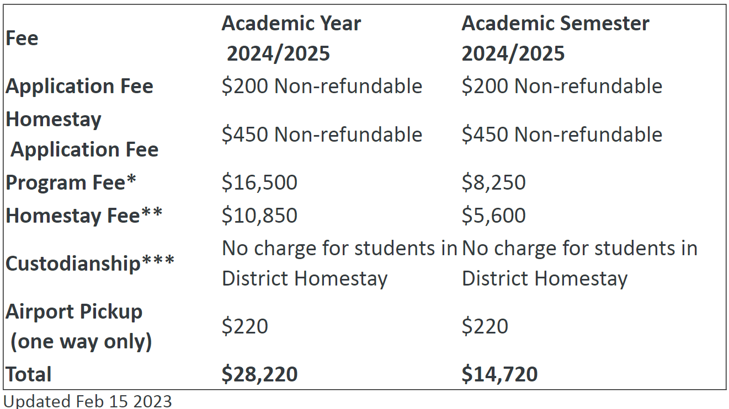Select the "Updated Feb 15 2023" note

[x=88, y=401]
